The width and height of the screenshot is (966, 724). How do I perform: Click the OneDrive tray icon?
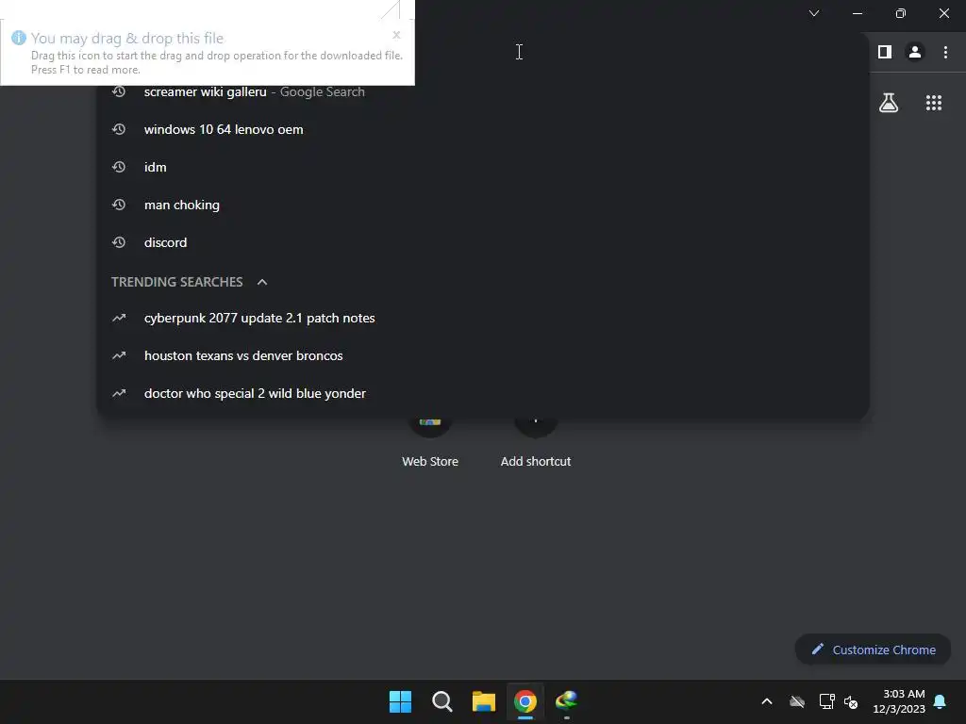coord(797,701)
